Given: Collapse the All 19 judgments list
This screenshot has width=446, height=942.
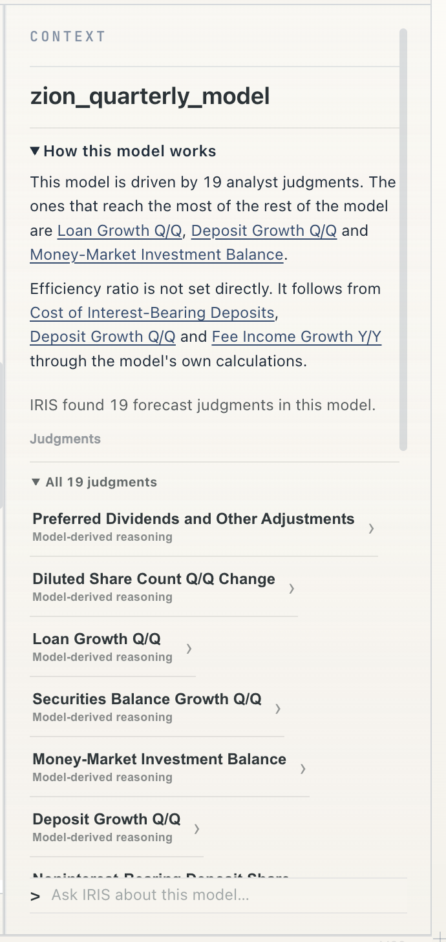Looking at the screenshot, I should pos(94,482).
